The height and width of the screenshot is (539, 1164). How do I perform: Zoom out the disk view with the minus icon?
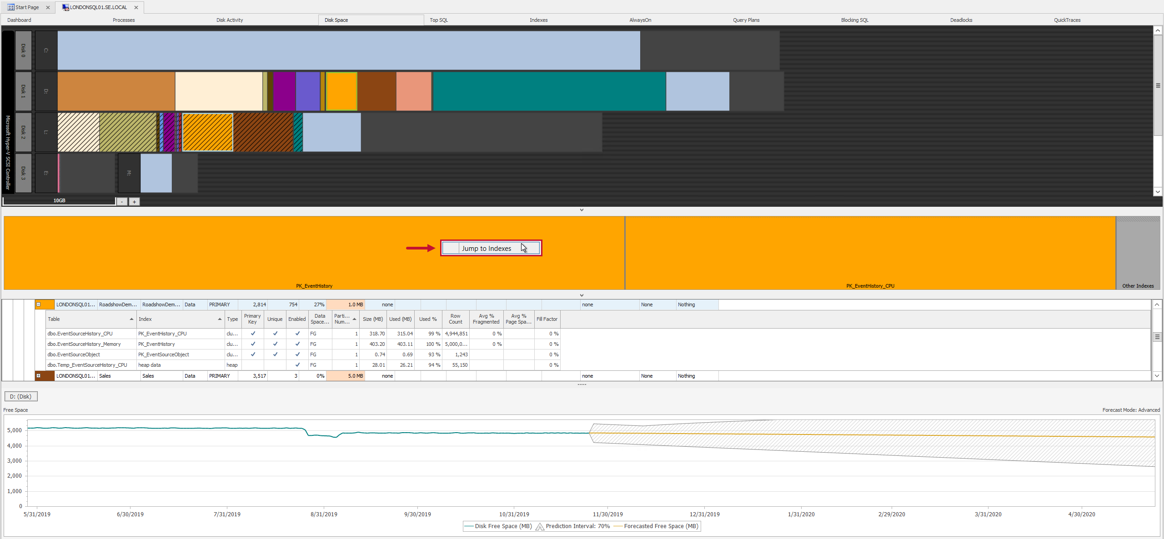[122, 201]
